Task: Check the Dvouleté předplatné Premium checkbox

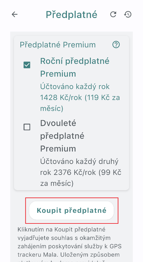Action: (27, 127)
